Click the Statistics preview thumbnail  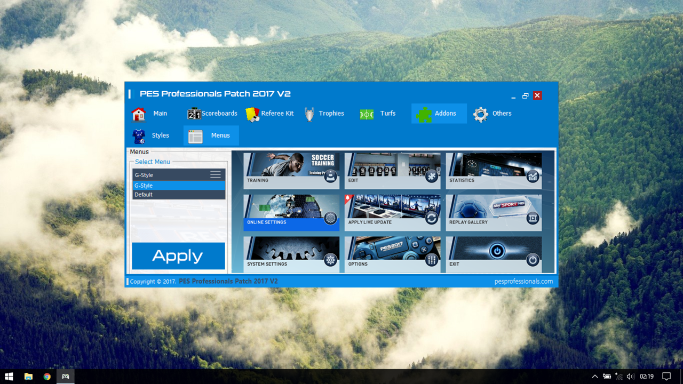tap(494, 165)
